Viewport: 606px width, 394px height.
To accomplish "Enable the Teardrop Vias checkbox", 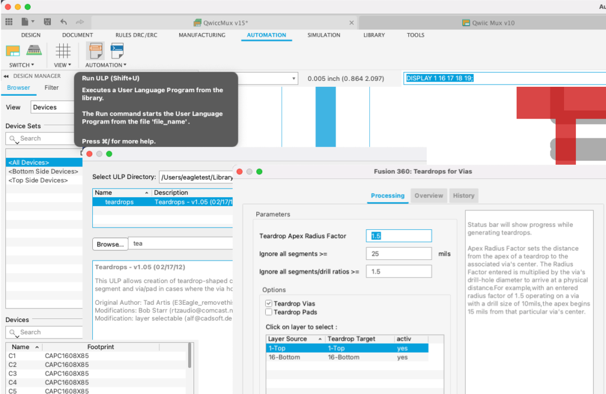I will [x=269, y=304].
